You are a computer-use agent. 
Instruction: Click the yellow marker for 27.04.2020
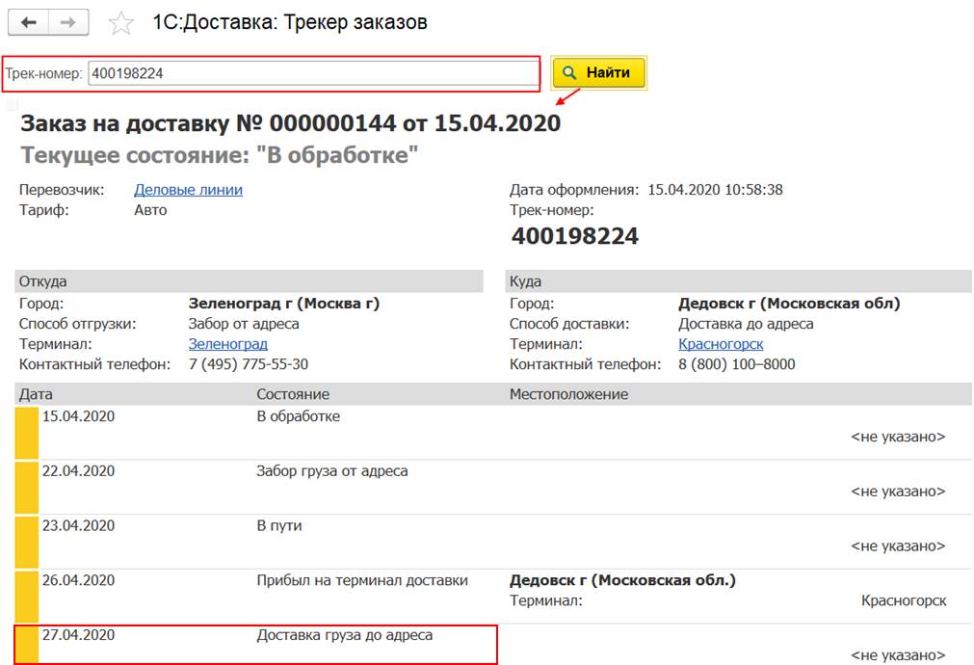click(27, 645)
